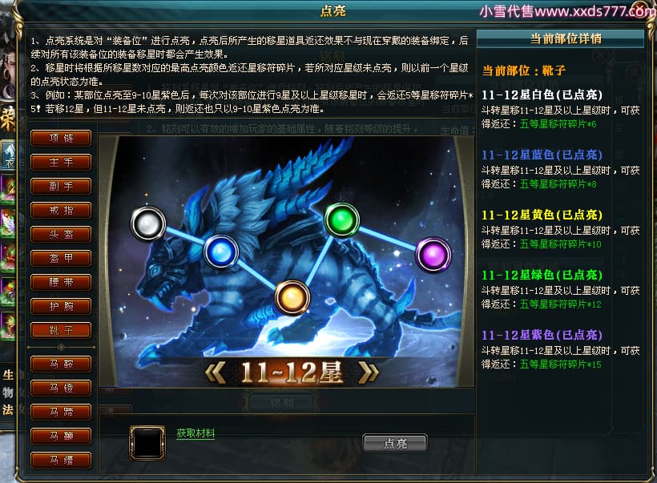657x483 pixels.
Task: Click the purple star orb
Action: 433,255
